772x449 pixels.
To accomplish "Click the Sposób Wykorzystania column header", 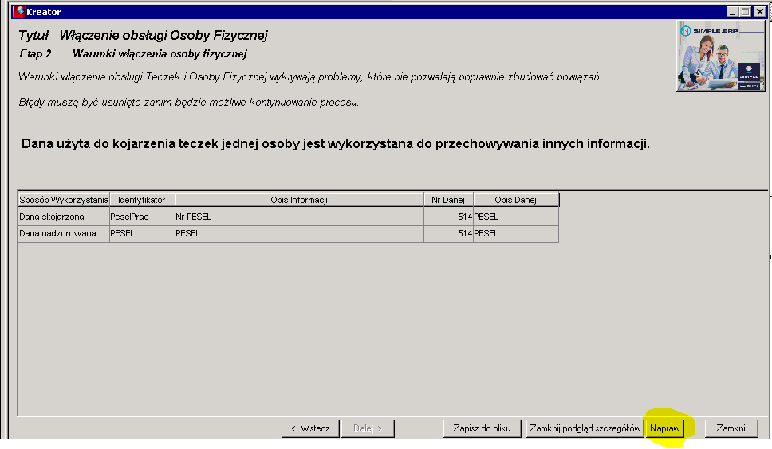I will pyautogui.click(x=64, y=200).
